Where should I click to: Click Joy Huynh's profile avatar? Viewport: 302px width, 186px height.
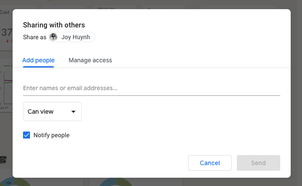coord(53,37)
